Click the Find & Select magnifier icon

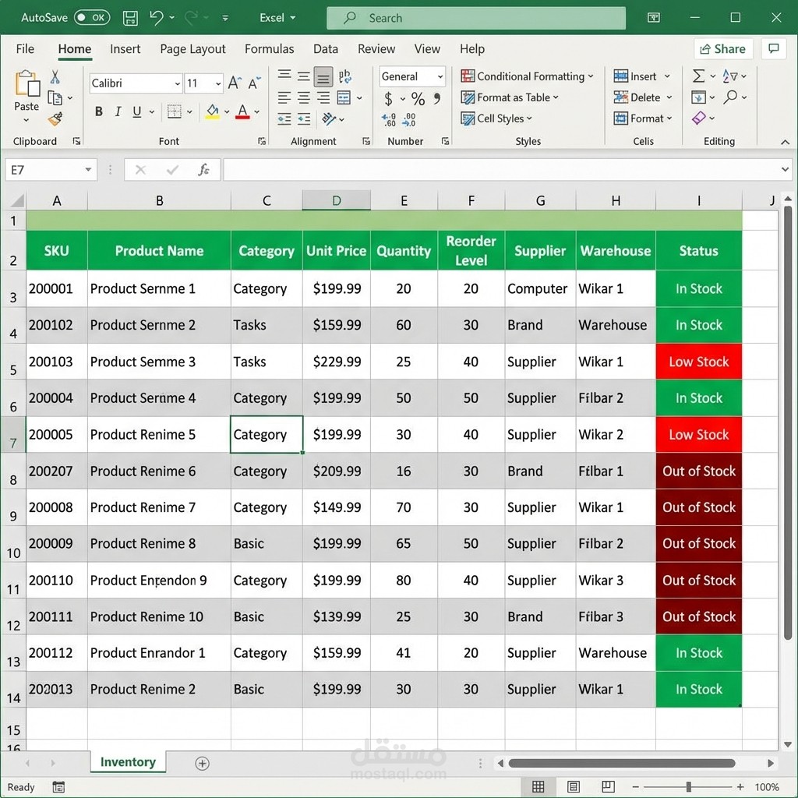click(730, 97)
